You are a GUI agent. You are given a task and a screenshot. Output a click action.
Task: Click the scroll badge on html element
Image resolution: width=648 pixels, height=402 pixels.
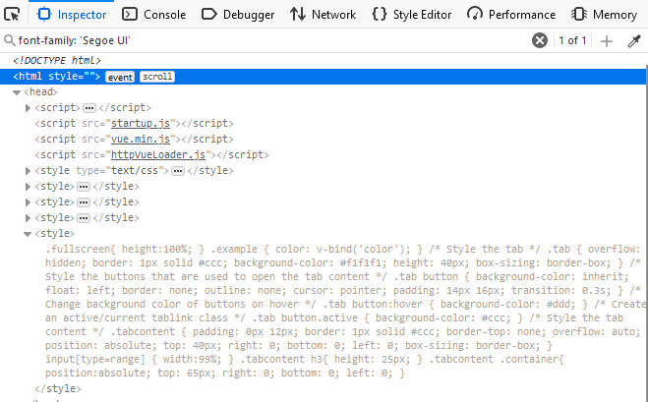point(157,77)
